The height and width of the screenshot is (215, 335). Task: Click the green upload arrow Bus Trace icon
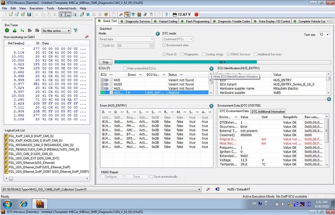click(x=15, y=30)
